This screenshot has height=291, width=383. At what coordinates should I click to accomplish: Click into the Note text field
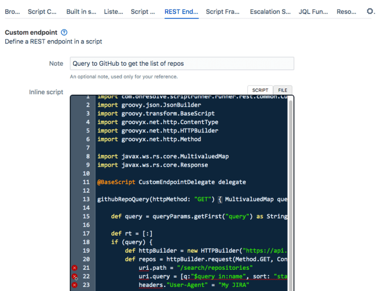pos(182,64)
